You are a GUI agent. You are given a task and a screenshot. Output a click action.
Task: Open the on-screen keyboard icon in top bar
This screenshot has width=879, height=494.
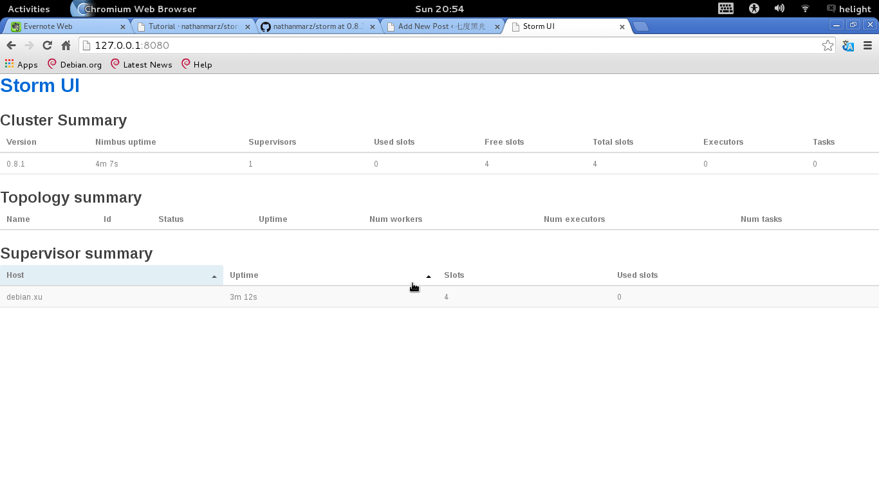point(726,9)
